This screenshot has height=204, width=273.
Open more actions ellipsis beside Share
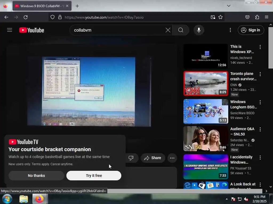pyautogui.click(x=172, y=158)
